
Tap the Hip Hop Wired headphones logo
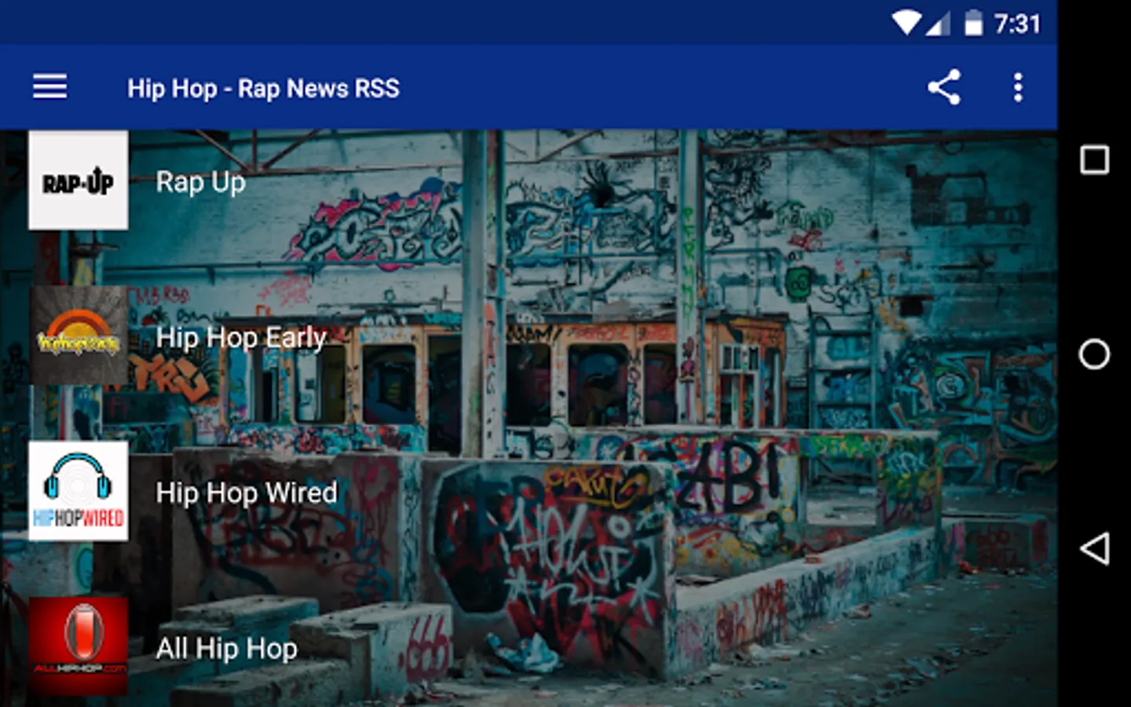click(x=79, y=491)
